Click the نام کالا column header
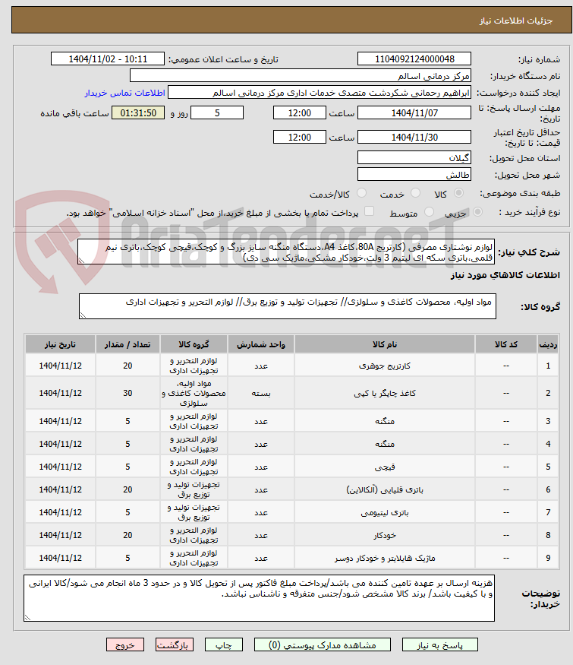Screen dimensions: 573x665 pos(385,344)
